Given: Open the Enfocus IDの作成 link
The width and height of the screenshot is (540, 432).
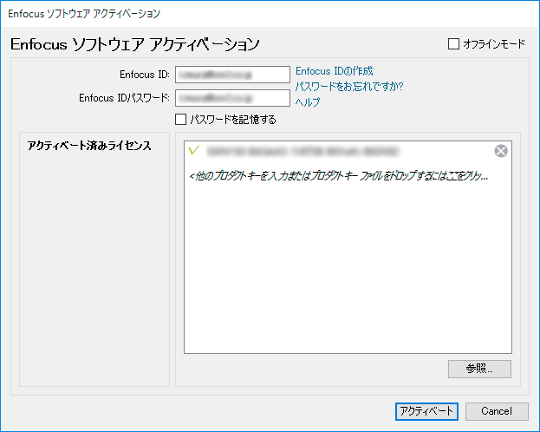Looking at the screenshot, I should [334, 71].
